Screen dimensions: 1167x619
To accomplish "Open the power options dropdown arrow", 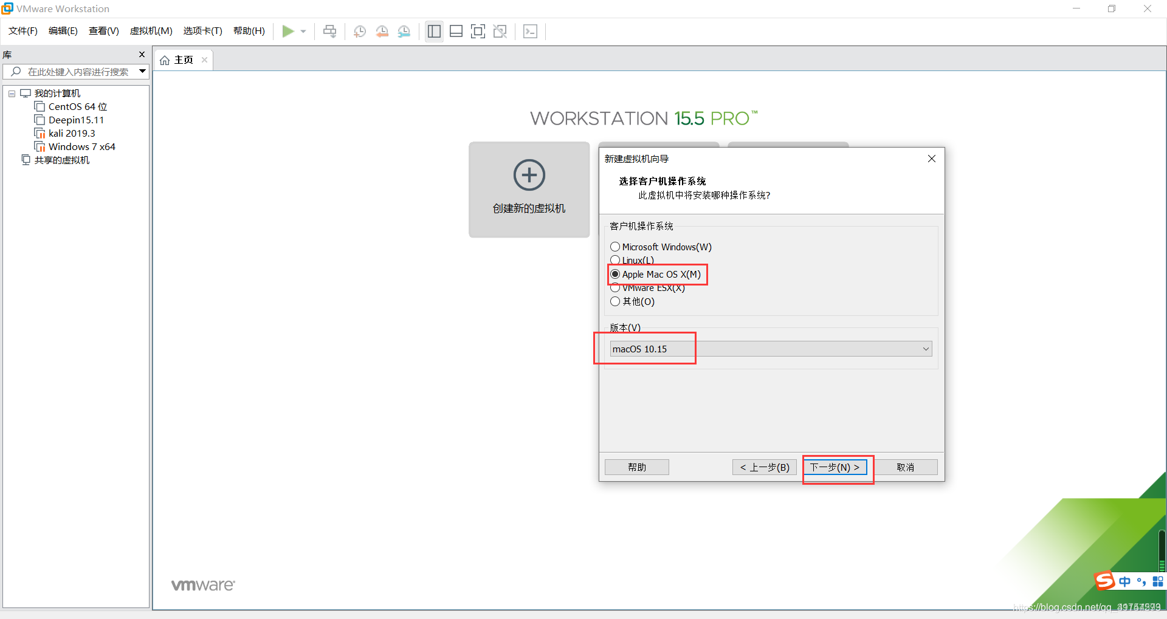I will pos(303,32).
